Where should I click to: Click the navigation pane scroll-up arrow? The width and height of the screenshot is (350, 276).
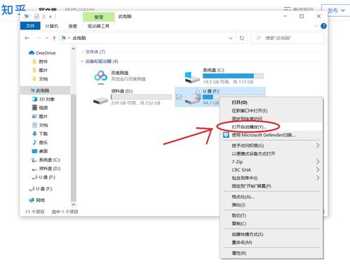pos(74,49)
